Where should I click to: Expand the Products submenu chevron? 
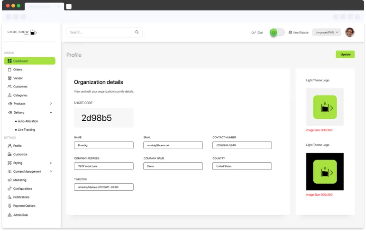tap(51, 104)
